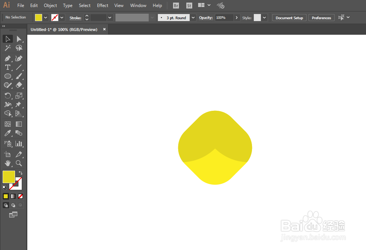
Task: Select the Scale tool
Action: coord(19,96)
